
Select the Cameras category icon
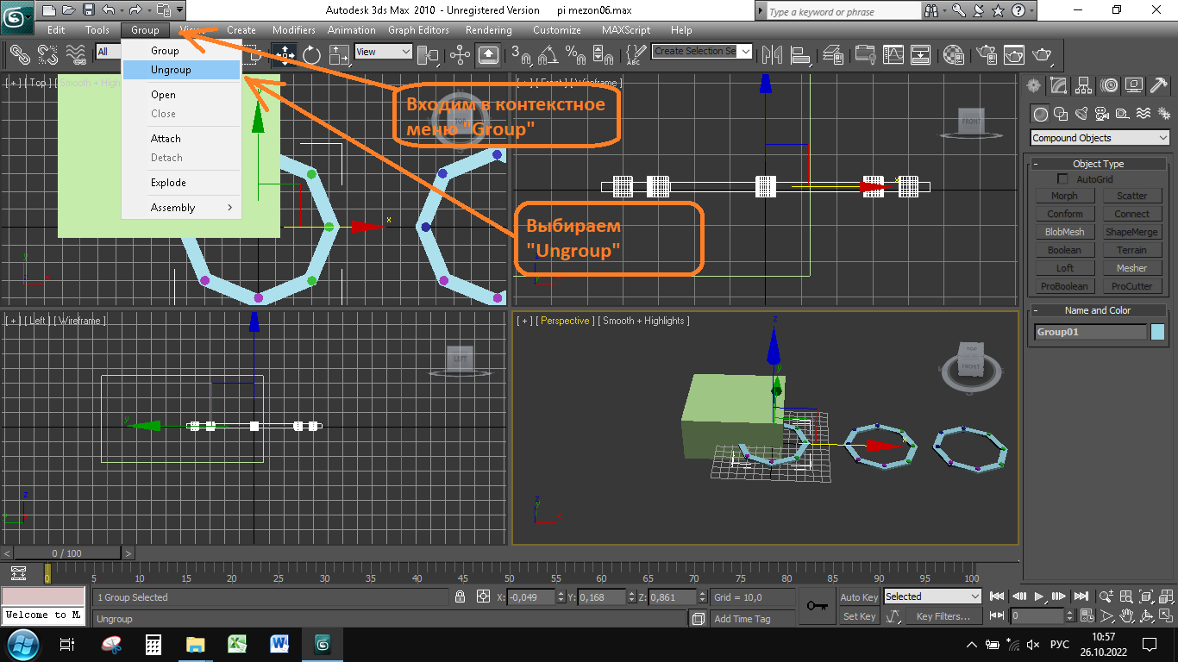pyautogui.click(x=1102, y=114)
